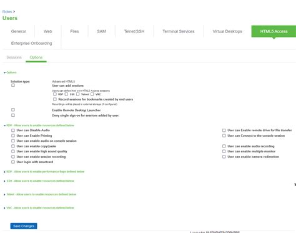Viewport: 296px width, 233px height.
Task: Check User can enable copy/paste
Action: pyautogui.click(x=13, y=146)
